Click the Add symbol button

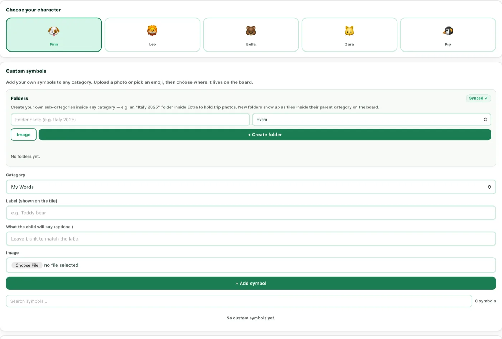click(x=251, y=283)
